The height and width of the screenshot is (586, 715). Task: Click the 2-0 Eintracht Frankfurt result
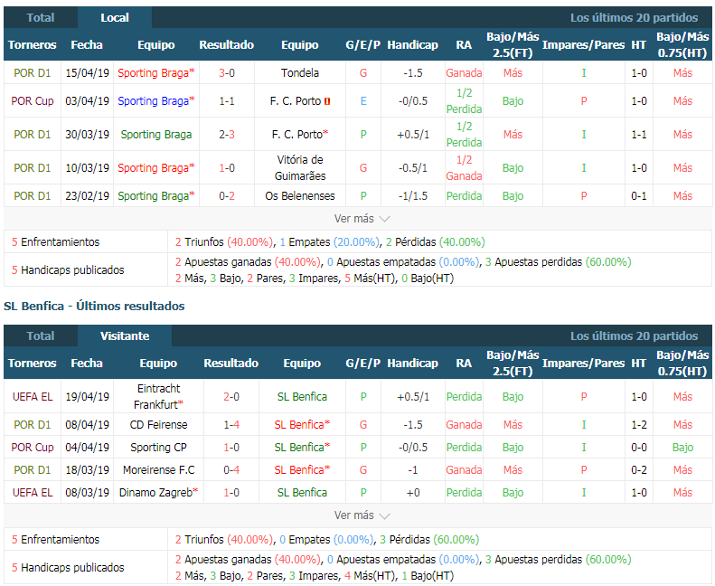231,397
